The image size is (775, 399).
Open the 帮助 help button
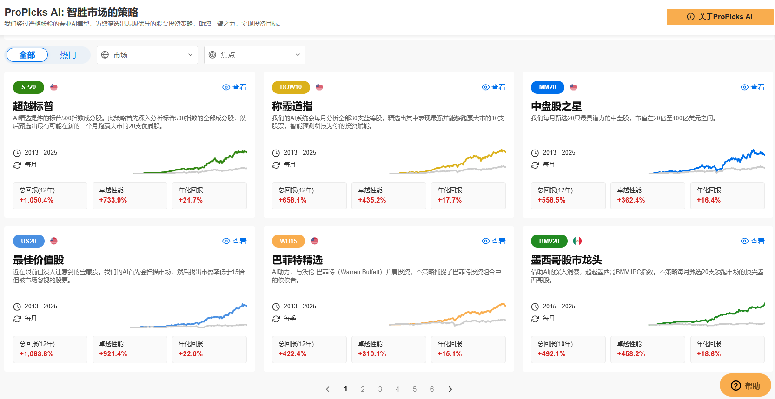coord(745,386)
